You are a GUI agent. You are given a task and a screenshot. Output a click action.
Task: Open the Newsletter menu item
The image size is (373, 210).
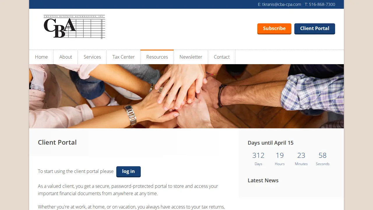click(x=191, y=57)
